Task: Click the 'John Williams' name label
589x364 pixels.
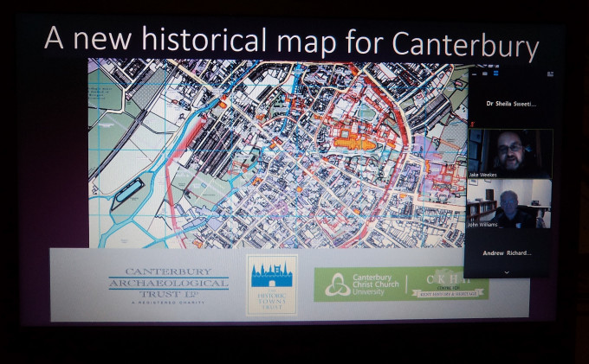Action: pyautogui.click(x=482, y=225)
